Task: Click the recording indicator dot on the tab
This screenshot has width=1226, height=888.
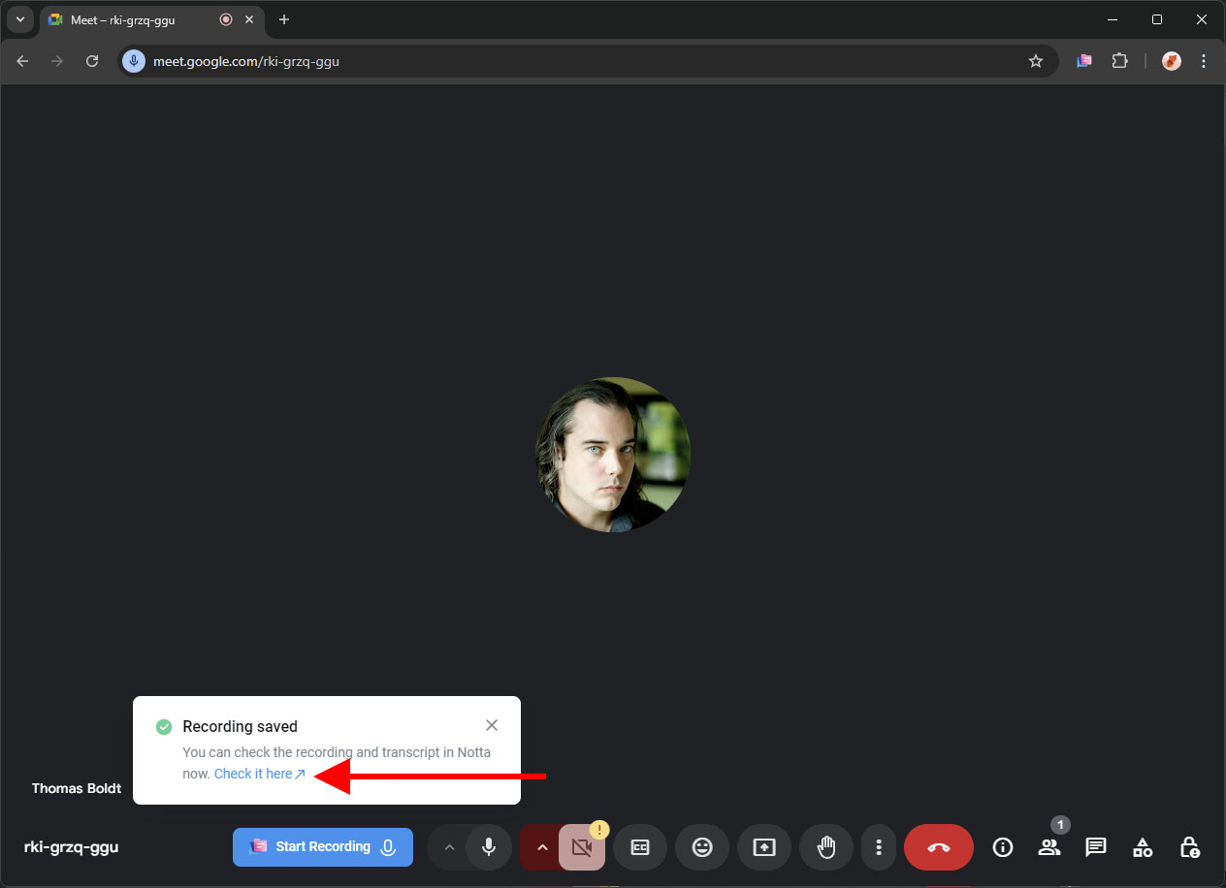Action: coord(226,19)
